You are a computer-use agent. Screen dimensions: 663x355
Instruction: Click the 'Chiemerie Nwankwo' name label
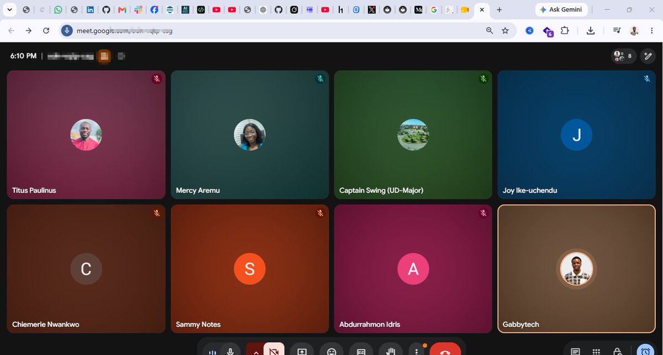[x=46, y=325]
